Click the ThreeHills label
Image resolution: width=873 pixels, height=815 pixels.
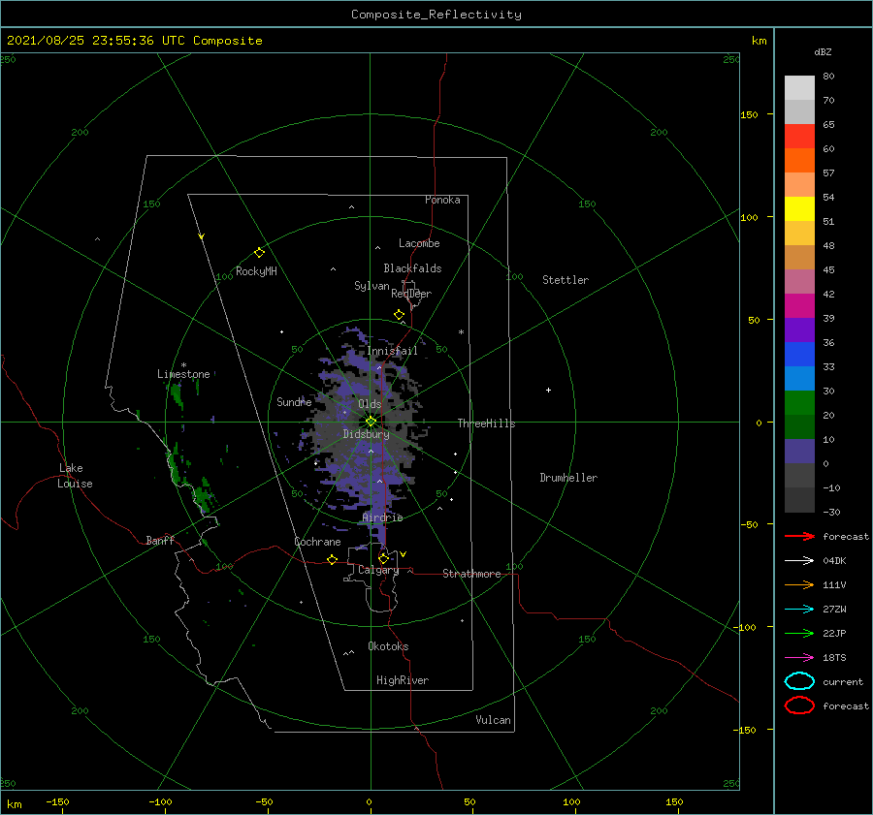pyautogui.click(x=486, y=423)
